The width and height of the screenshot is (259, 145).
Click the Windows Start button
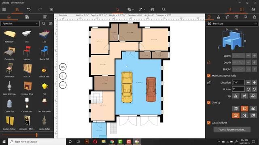pos(4,141)
